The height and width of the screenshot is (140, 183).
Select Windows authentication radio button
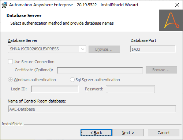[x=10, y=80]
